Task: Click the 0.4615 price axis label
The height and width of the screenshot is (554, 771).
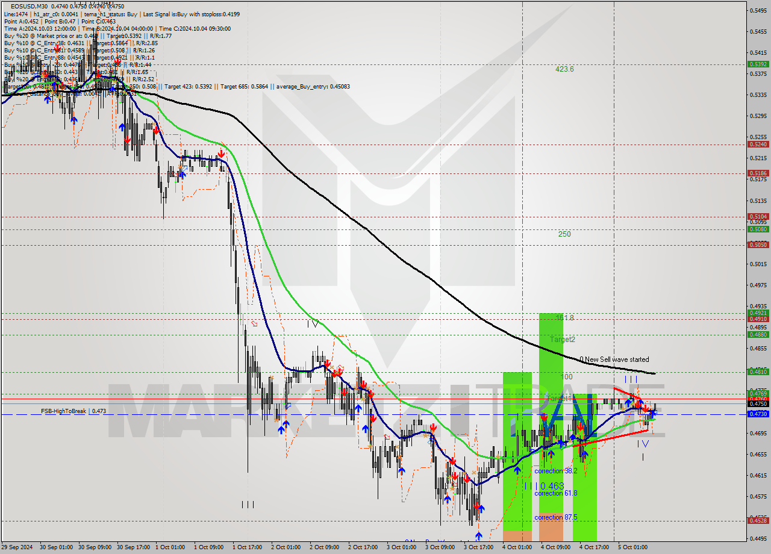Action: (x=758, y=475)
